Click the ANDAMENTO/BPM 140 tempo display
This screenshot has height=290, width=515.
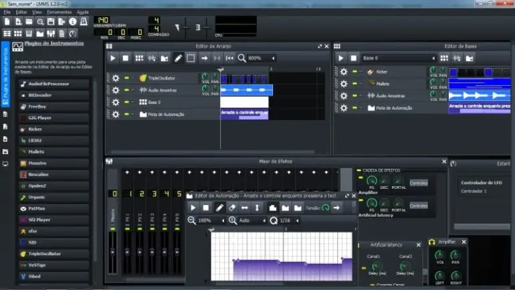103,20
